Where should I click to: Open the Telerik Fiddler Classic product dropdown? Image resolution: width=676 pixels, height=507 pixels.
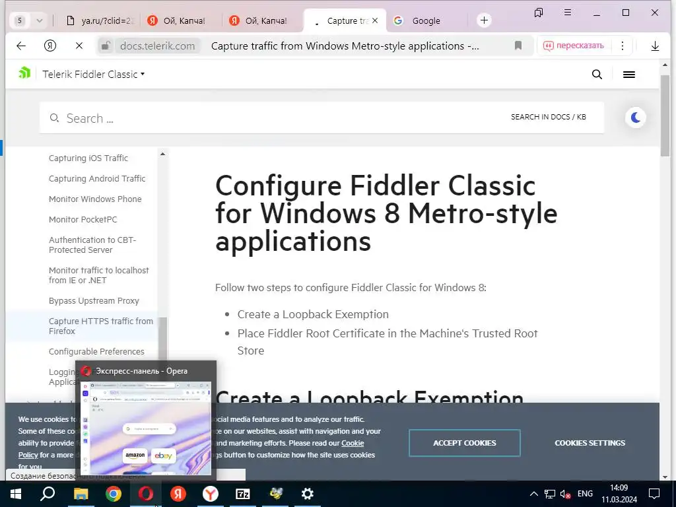(94, 75)
